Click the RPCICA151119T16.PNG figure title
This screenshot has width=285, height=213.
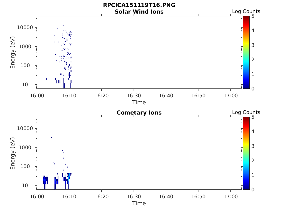coord(139,5)
